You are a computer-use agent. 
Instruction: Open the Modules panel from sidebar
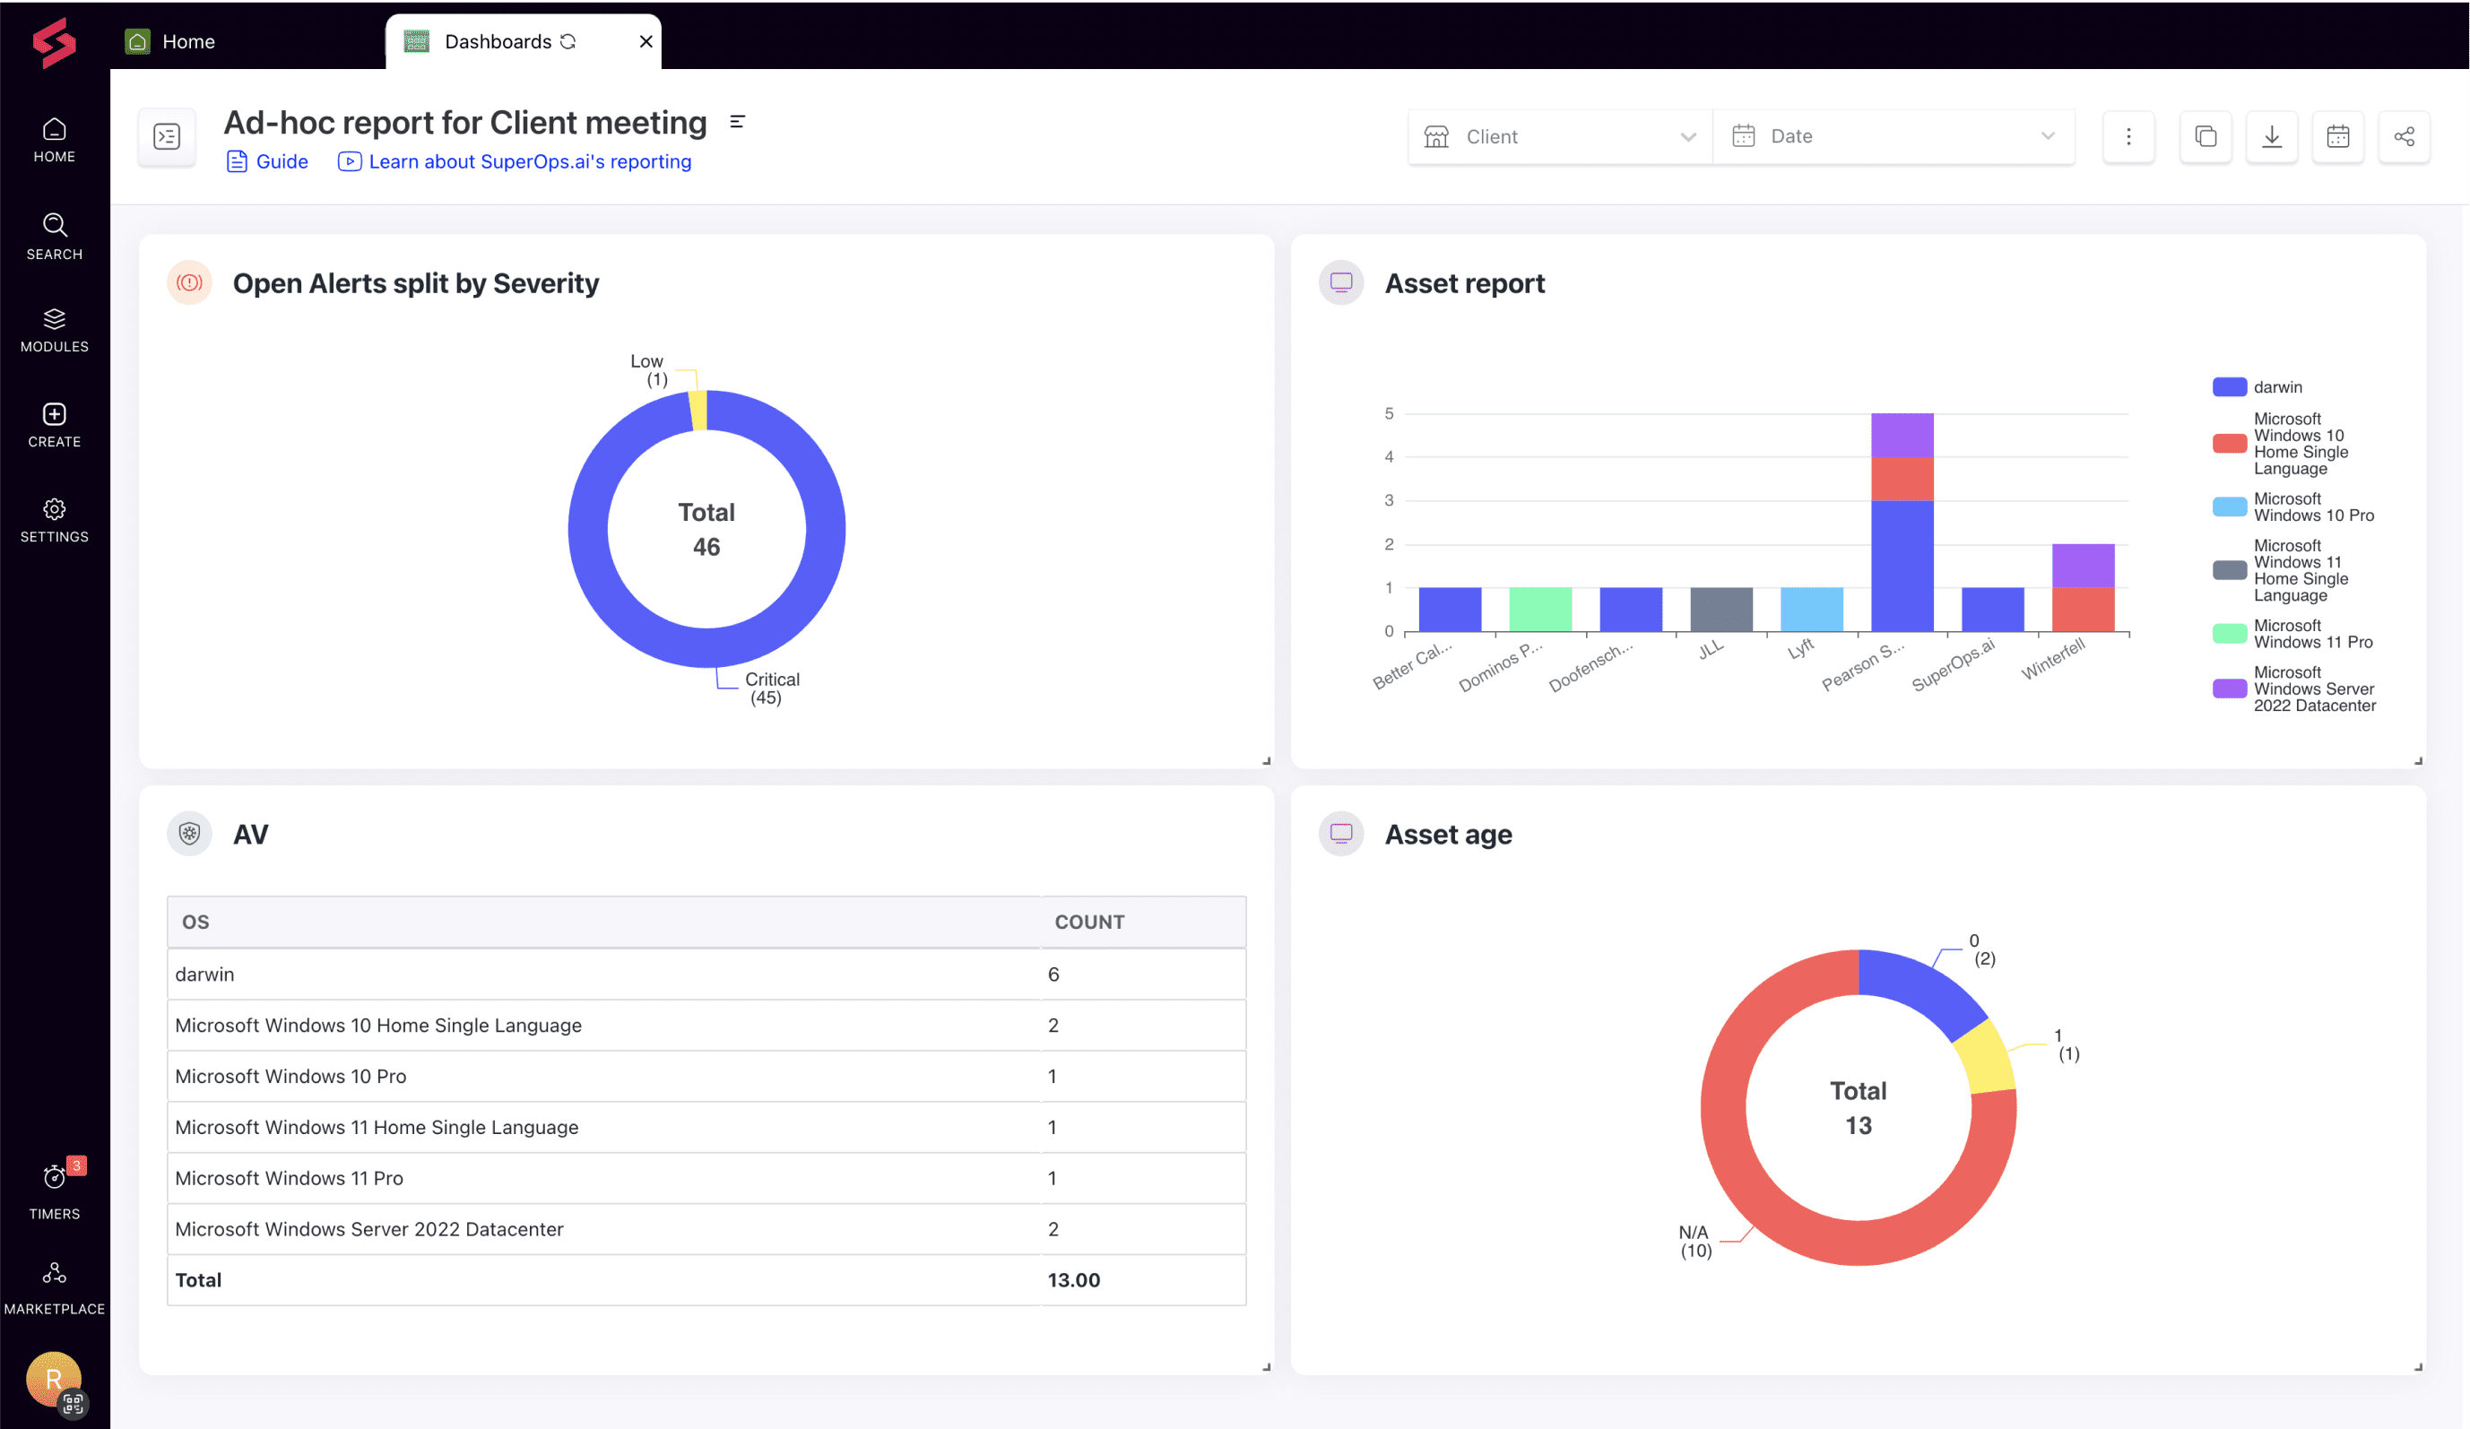click(54, 328)
